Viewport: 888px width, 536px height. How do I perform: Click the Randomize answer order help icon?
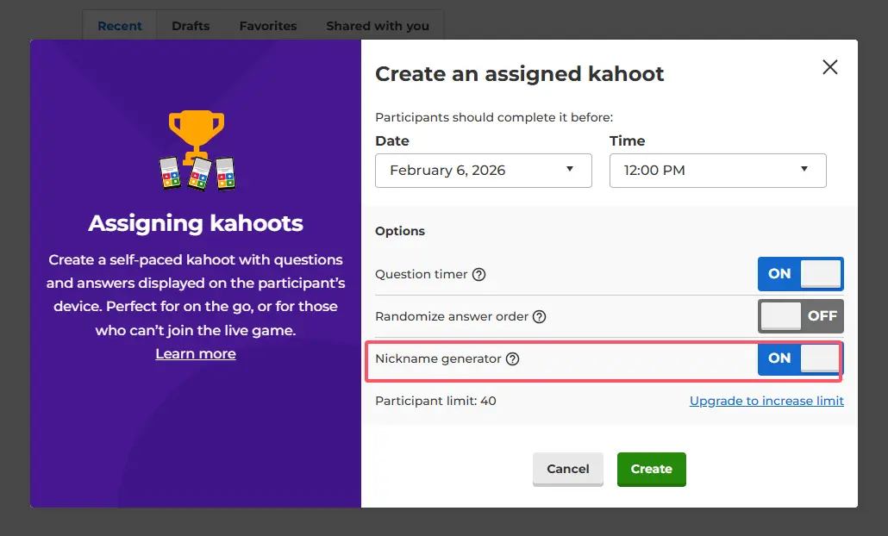point(540,316)
